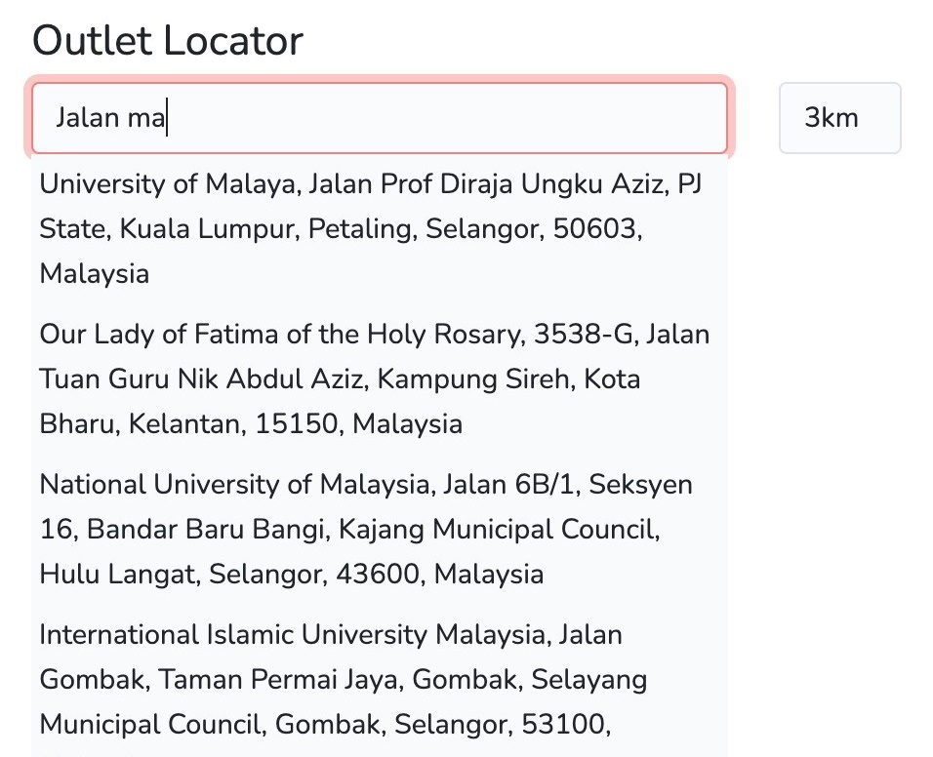The width and height of the screenshot is (933, 757).
Task: Open the 3km radius dropdown
Action: pos(839,118)
